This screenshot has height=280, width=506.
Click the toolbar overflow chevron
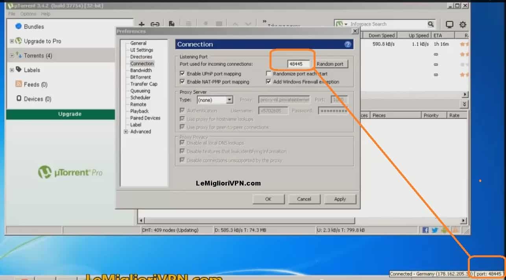[264, 21]
